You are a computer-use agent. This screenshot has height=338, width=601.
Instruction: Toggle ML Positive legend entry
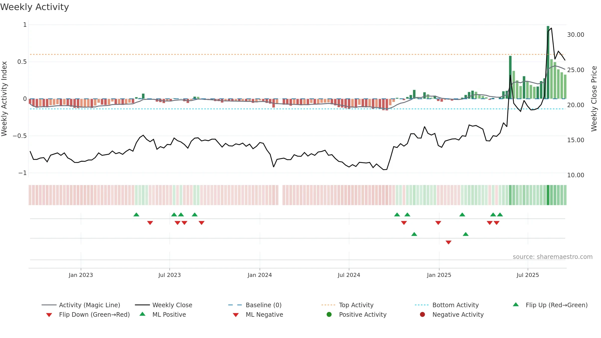click(x=163, y=314)
